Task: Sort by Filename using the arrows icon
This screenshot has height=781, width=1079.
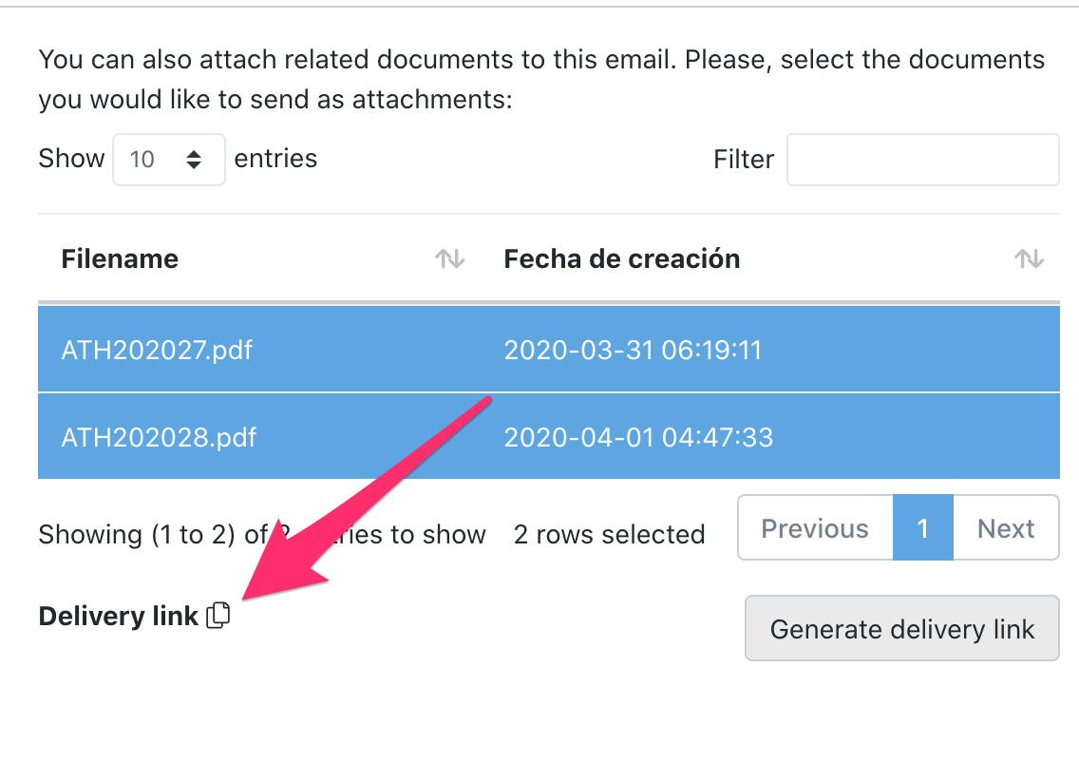Action: tap(449, 258)
